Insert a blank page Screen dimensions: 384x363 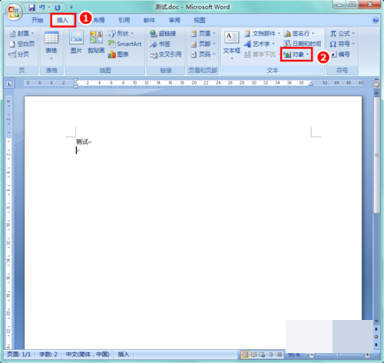[22, 44]
